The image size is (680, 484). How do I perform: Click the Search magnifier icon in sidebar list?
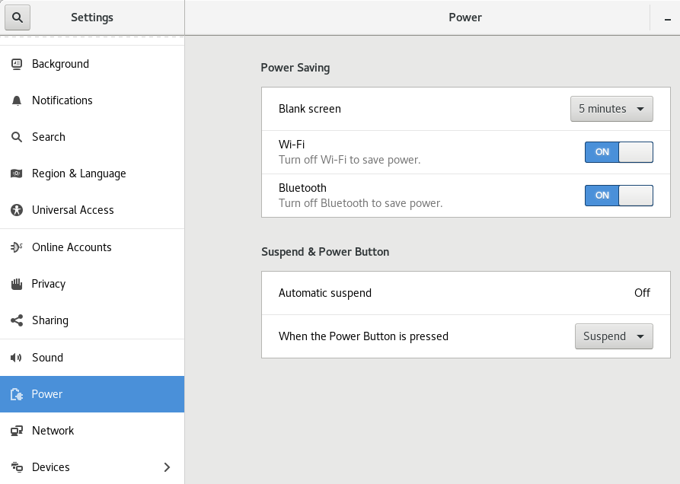17,137
